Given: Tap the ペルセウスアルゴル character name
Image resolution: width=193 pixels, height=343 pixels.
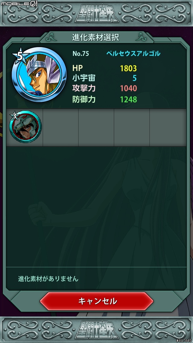Looking at the screenshot, I should (133, 54).
